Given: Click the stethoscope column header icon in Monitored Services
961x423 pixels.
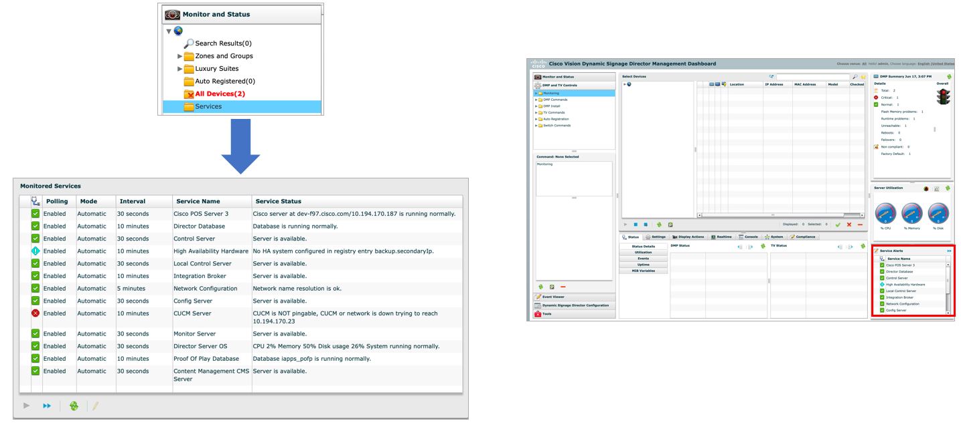Looking at the screenshot, I should (36, 201).
